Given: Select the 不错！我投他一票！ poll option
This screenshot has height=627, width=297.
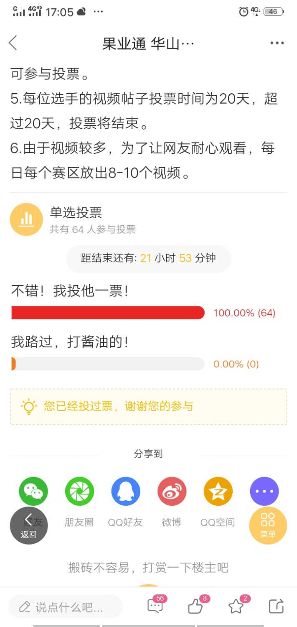Looking at the screenshot, I should (x=70, y=291).
